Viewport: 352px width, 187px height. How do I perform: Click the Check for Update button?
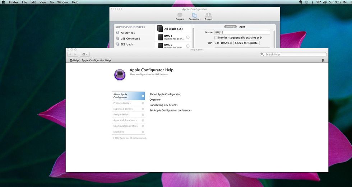(246, 43)
